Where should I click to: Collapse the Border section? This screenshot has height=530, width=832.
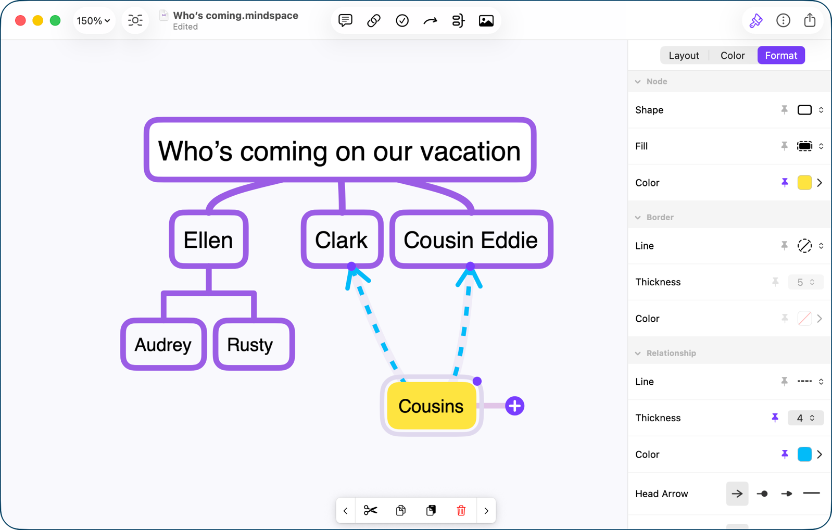point(638,218)
